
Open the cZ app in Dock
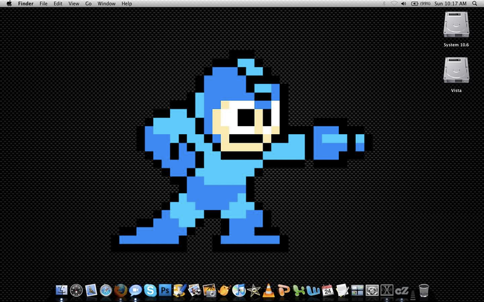click(x=402, y=291)
